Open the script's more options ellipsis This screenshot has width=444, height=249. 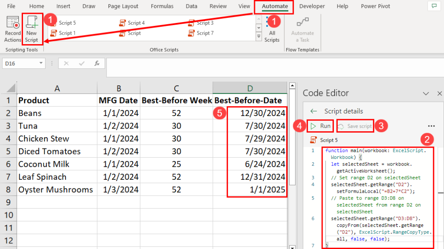tap(431, 126)
